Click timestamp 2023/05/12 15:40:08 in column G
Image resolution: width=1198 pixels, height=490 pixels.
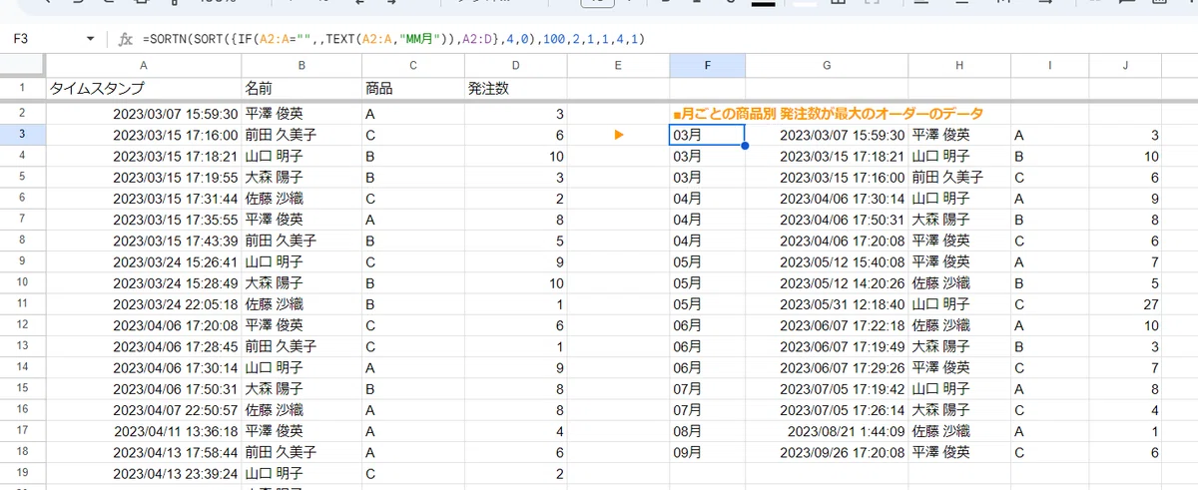click(x=842, y=261)
